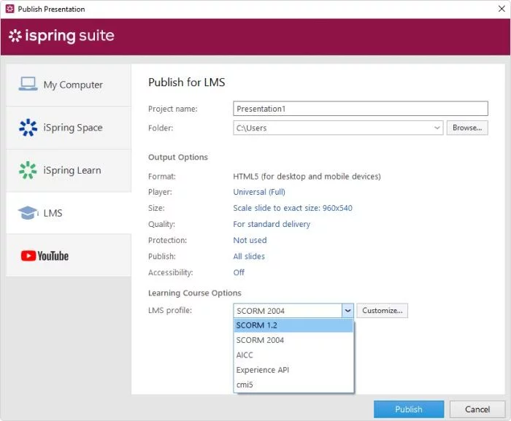The image size is (511, 421).
Task: Open the Universal (Full) player link
Action: [x=259, y=192]
